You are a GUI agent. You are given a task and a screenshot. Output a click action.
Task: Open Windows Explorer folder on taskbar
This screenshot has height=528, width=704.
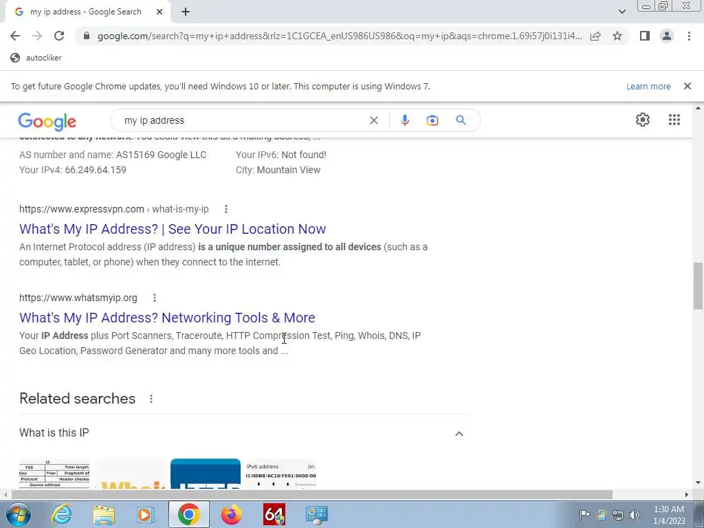pyautogui.click(x=104, y=514)
